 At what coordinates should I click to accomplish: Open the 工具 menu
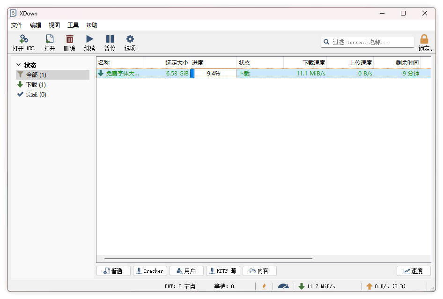pyautogui.click(x=73, y=25)
